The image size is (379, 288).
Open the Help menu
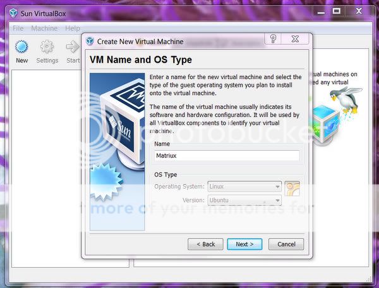[x=73, y=28]
